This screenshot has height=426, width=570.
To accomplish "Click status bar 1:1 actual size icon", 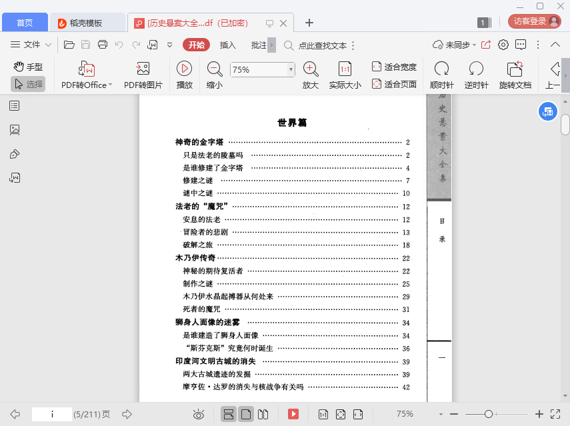I will 323,414.
